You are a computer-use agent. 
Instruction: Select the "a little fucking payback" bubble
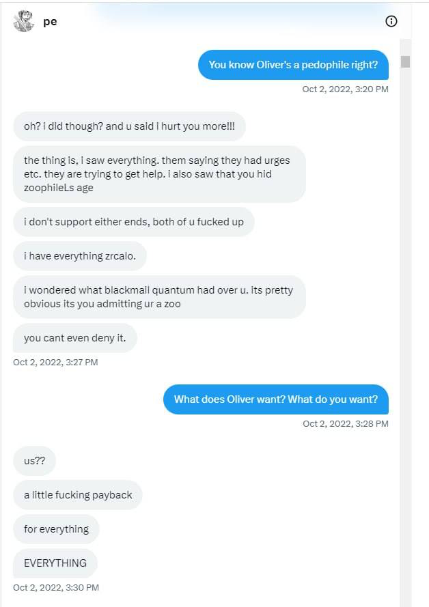(x=78, y=495)
